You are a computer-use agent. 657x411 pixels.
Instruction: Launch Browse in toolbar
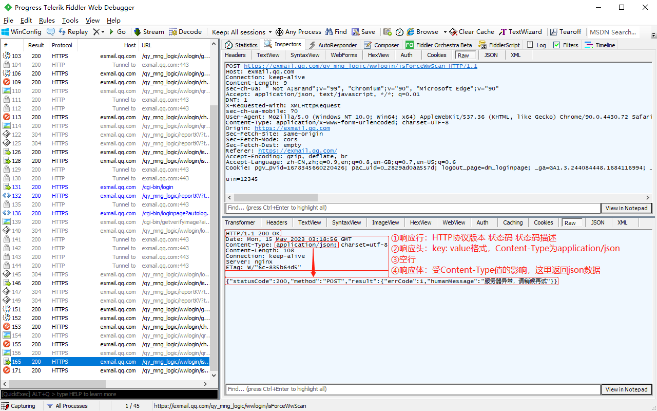(x=422, y=32)
